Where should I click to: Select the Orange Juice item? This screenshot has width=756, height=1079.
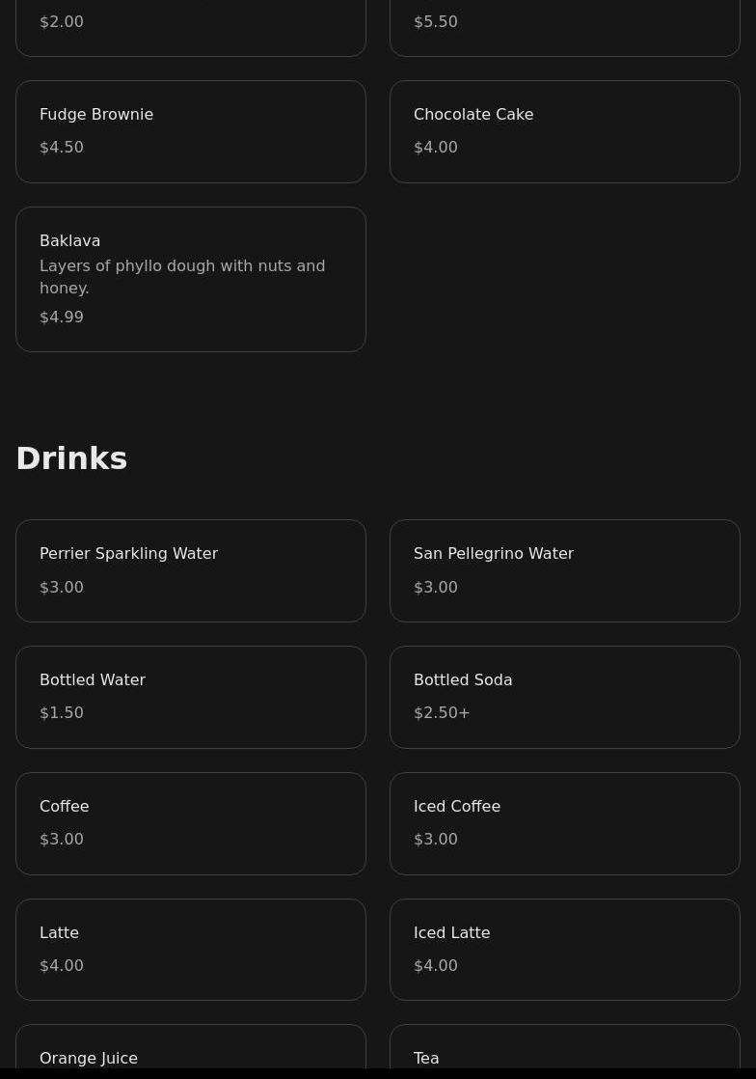pos(191,1052)
